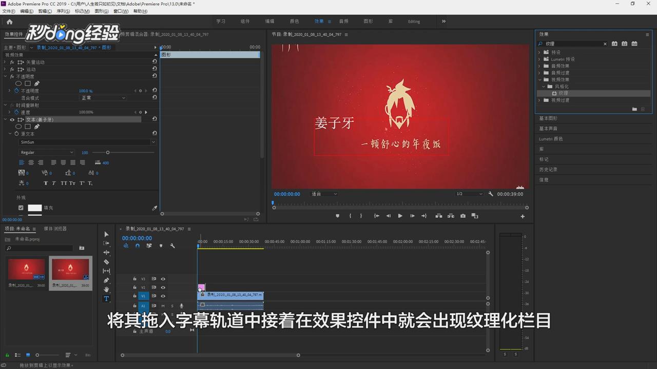
Task: Show more workspaces overflow chevron
Action: click(x=443, y=22)
